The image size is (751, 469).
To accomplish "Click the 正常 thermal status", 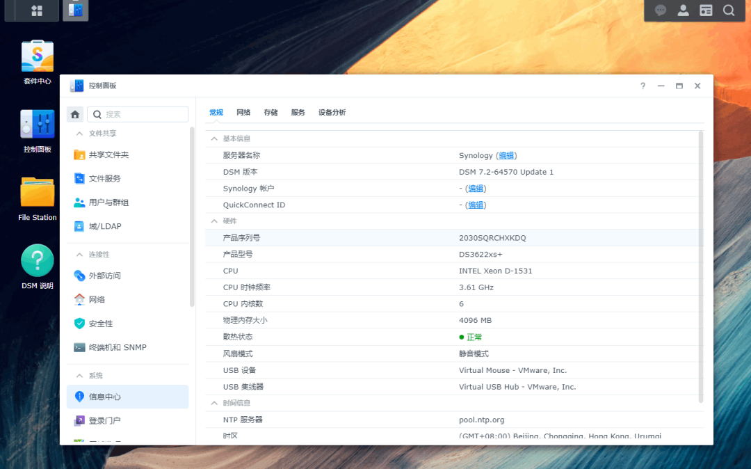I will pos(470,337).
